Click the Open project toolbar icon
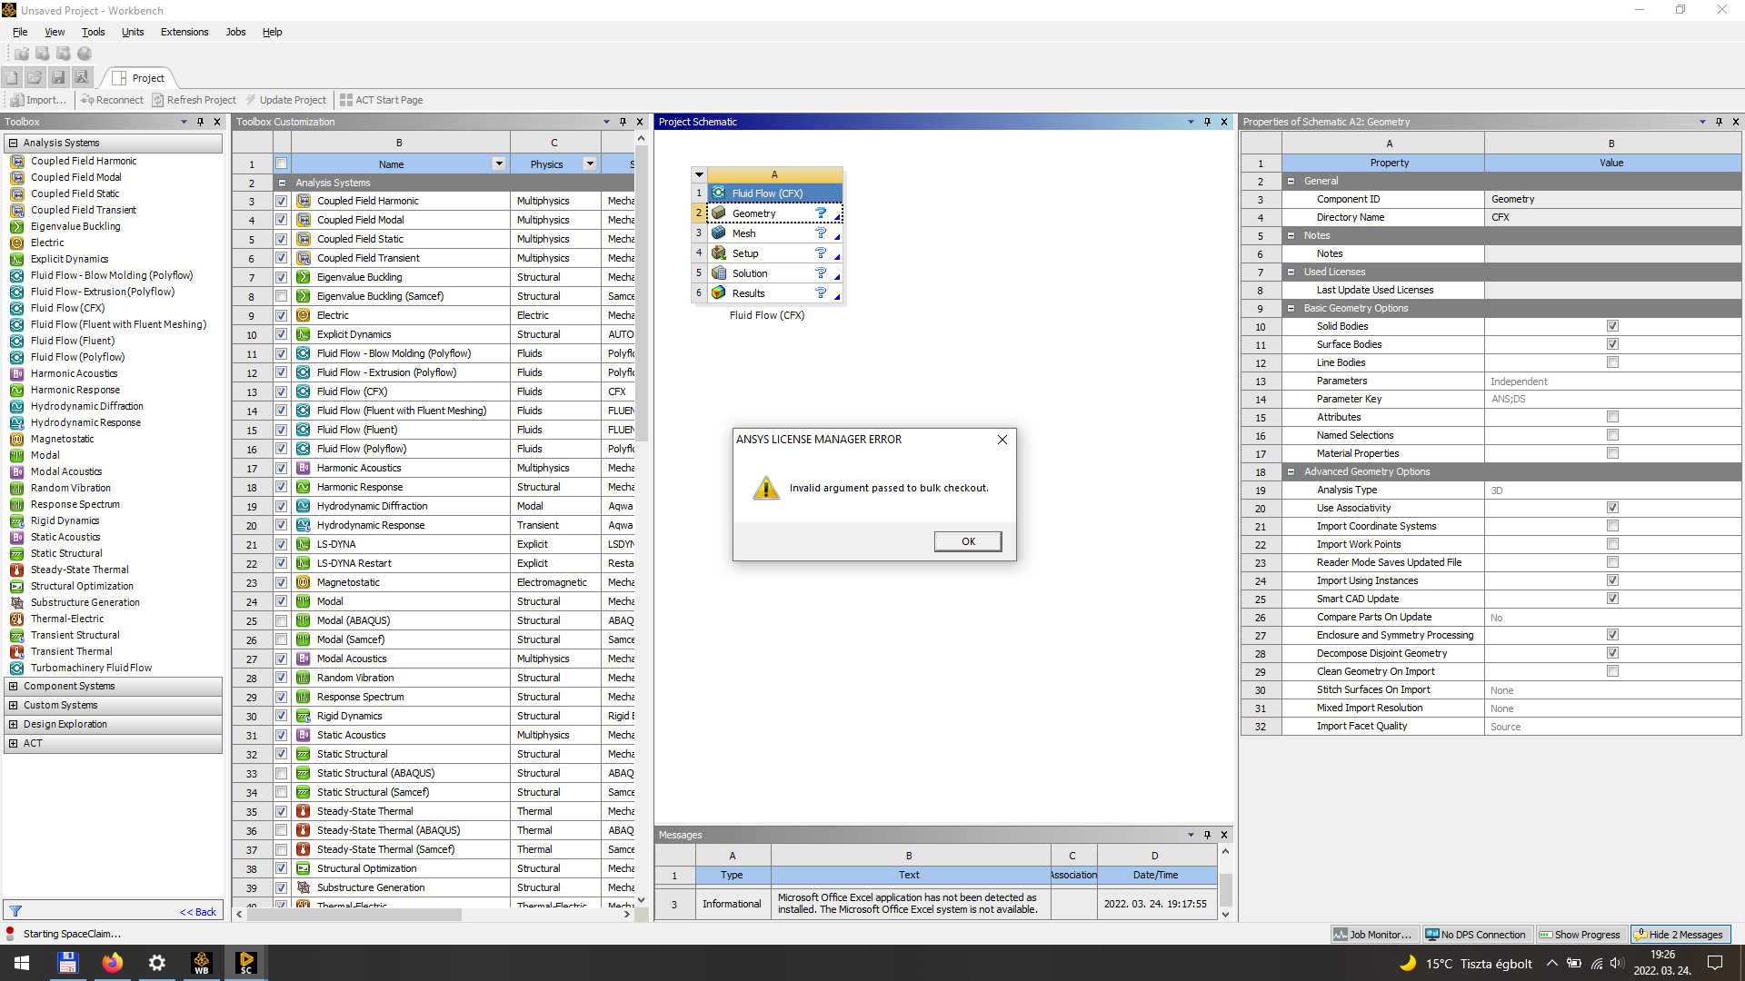This screenshot has width=1745, height=981. [35, 77]
